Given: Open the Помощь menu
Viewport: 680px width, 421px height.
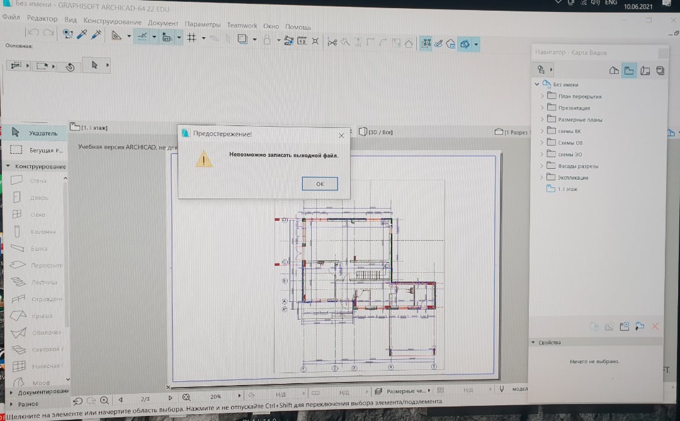Looking at the screenshot, I should coord(298,27).
